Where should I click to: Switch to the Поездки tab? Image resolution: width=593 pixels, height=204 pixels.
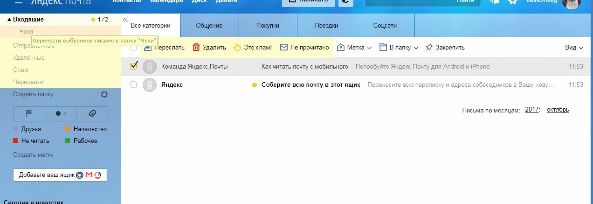coord(326,25)
